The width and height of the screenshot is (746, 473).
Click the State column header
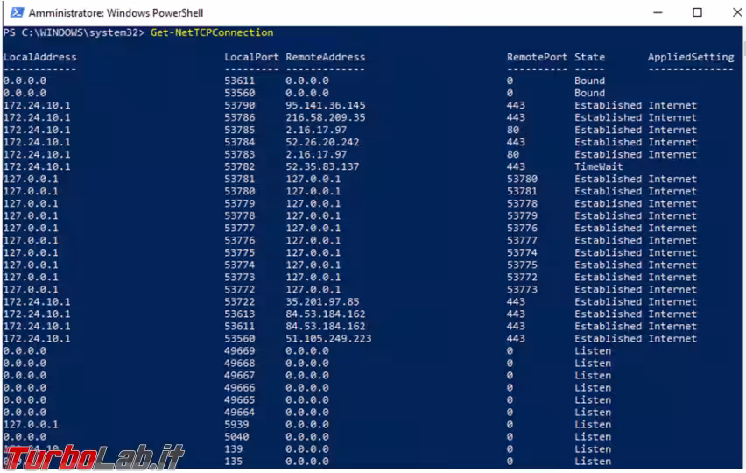click(589, 57)
